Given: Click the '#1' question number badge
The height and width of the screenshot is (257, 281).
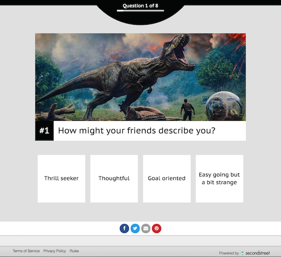Looking at the screenshot, I should 44,131.
